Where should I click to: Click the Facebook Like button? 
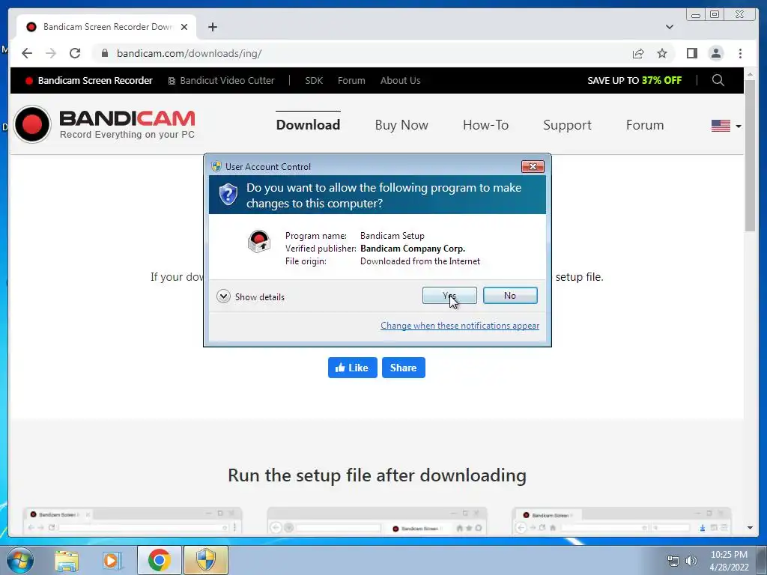point(352,368)
